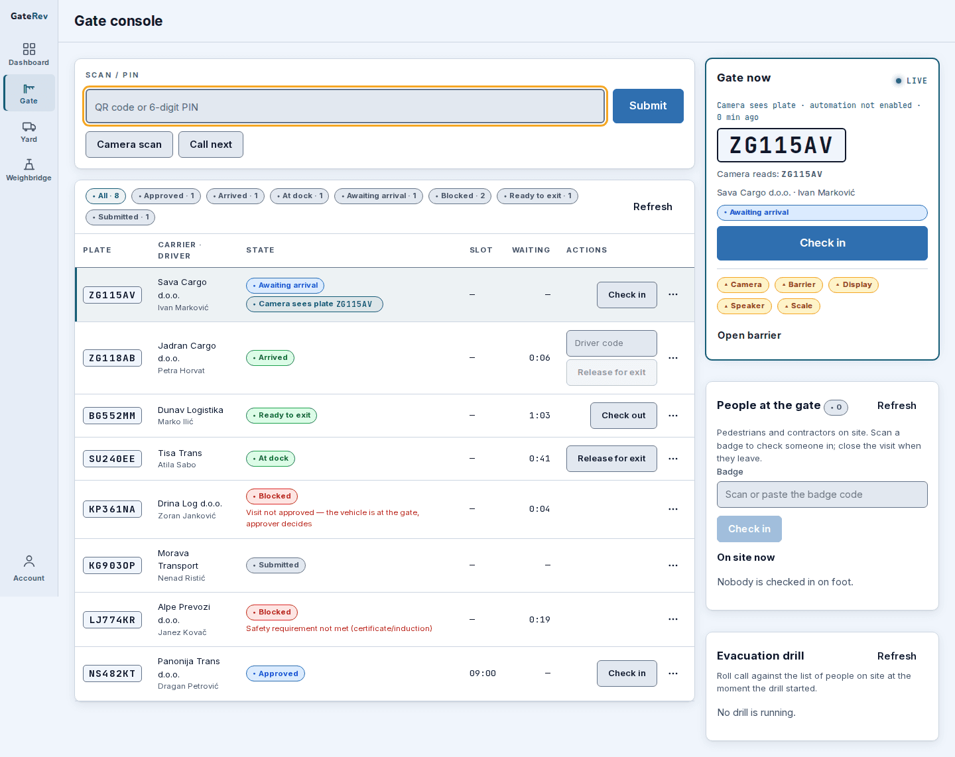Click the Scale device chip

click(798, 306)
